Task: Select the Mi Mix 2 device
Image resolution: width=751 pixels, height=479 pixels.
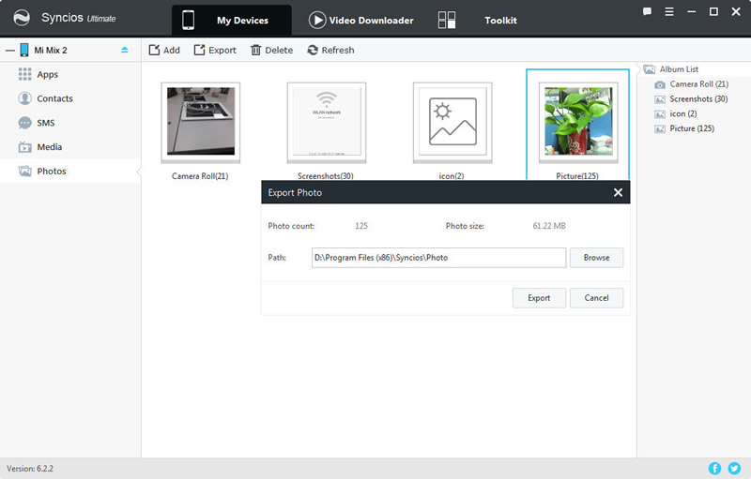Action: coord(51,51)
